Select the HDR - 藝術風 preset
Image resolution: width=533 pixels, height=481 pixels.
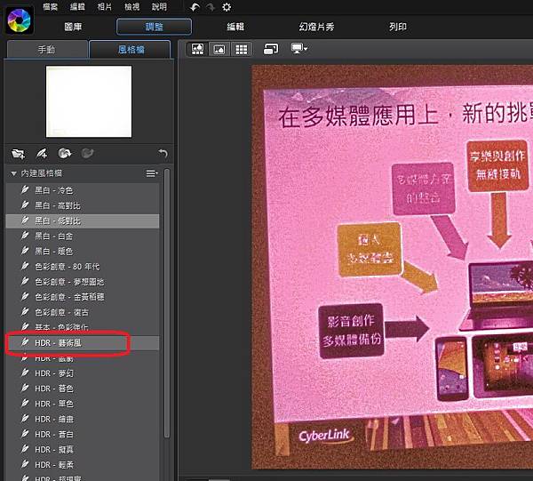tap(83, 343)
